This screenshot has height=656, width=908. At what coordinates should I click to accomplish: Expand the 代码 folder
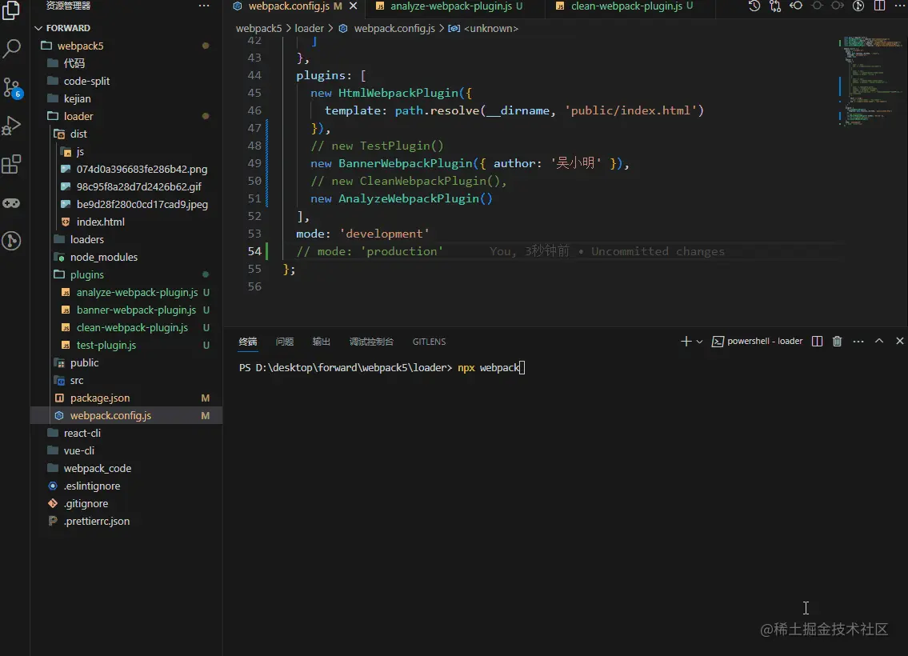[126, 63]
